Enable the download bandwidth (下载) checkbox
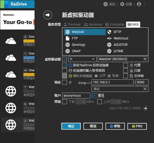Viewport: 154px width, 143px height. tap(64, 102)
